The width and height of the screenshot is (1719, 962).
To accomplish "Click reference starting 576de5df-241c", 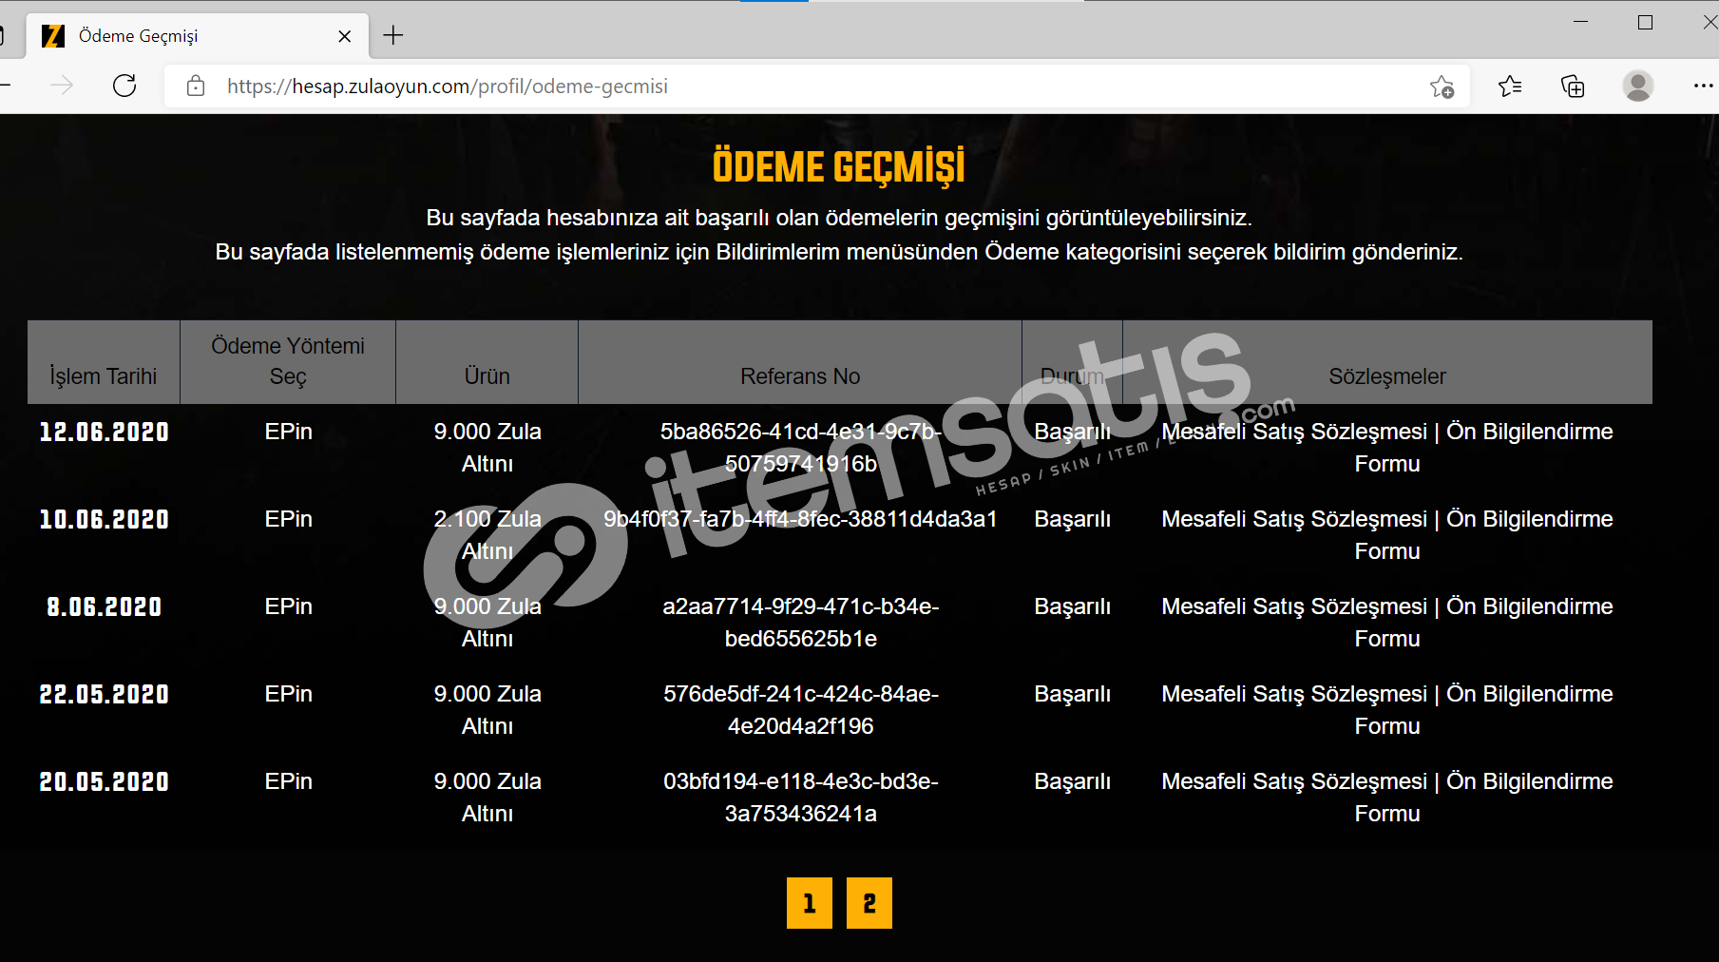I will pyautogui.click(x=800, y=710).
